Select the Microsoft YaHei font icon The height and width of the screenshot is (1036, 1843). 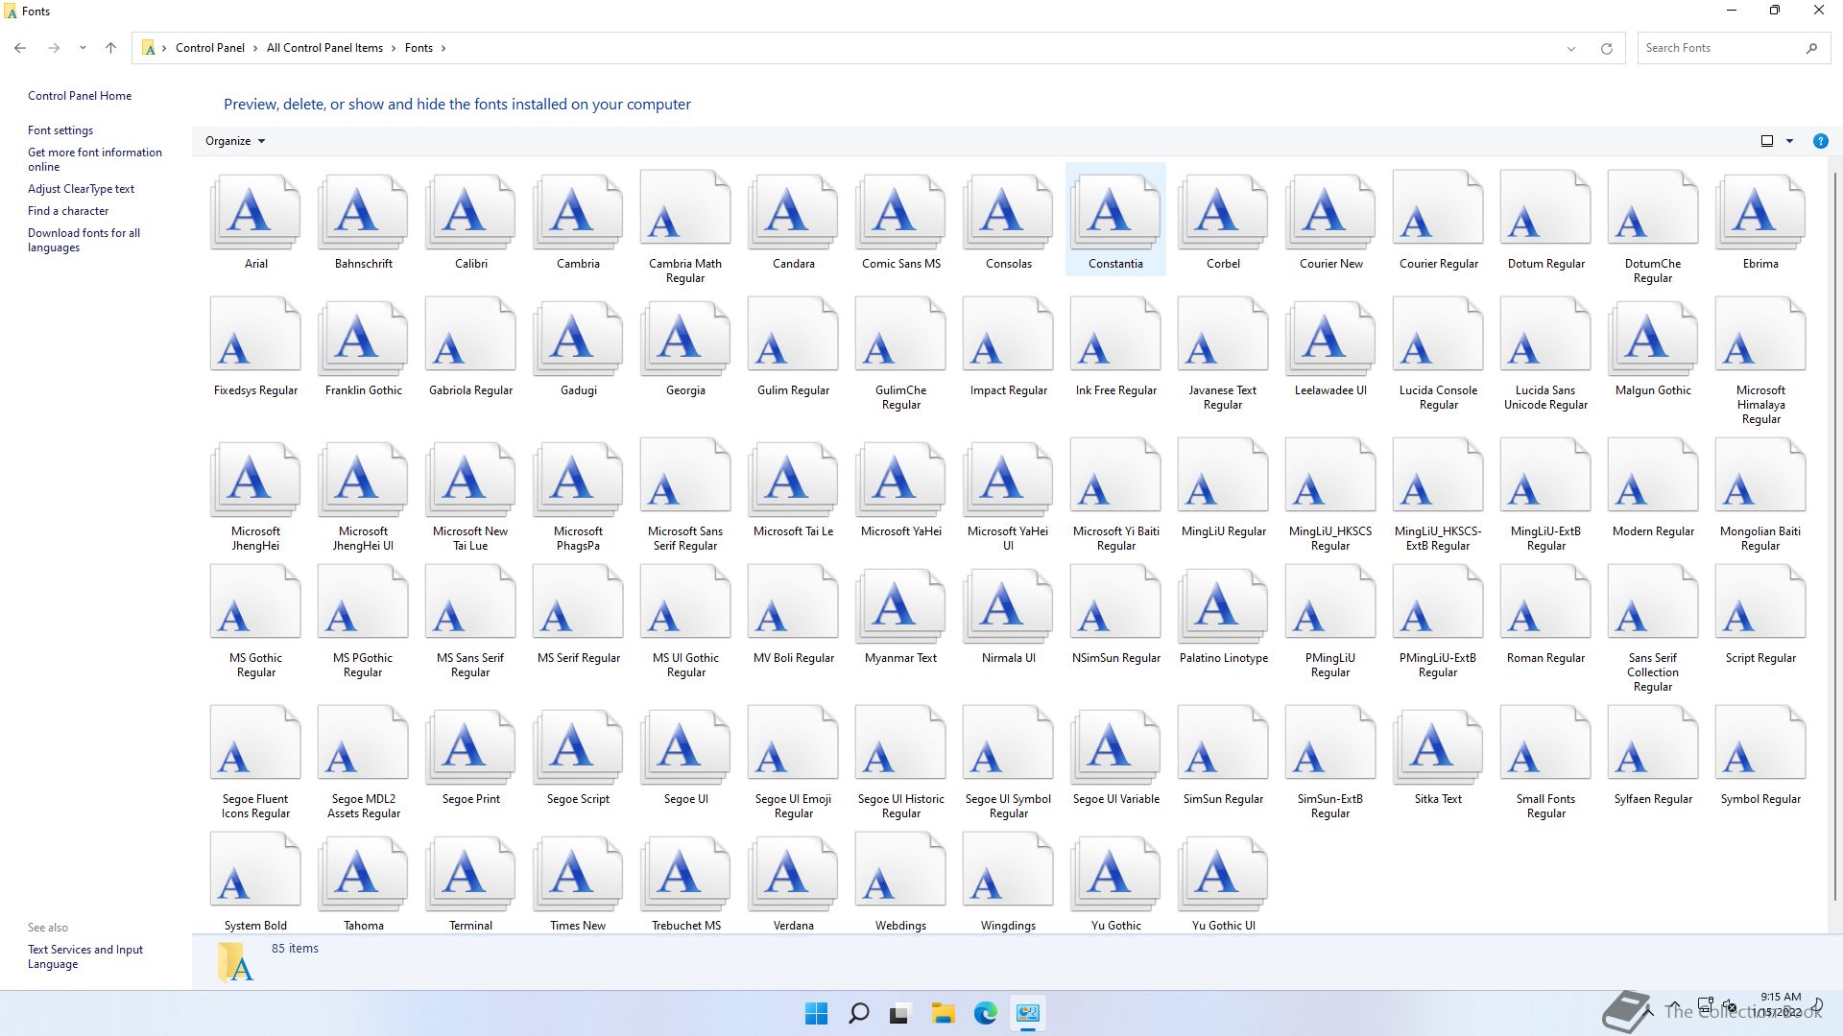tap(900, 478)
